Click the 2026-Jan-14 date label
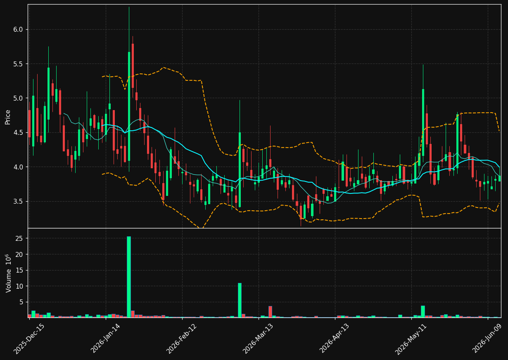The height and width of the screenshot is (360, 508). click(x=106, y=339)
